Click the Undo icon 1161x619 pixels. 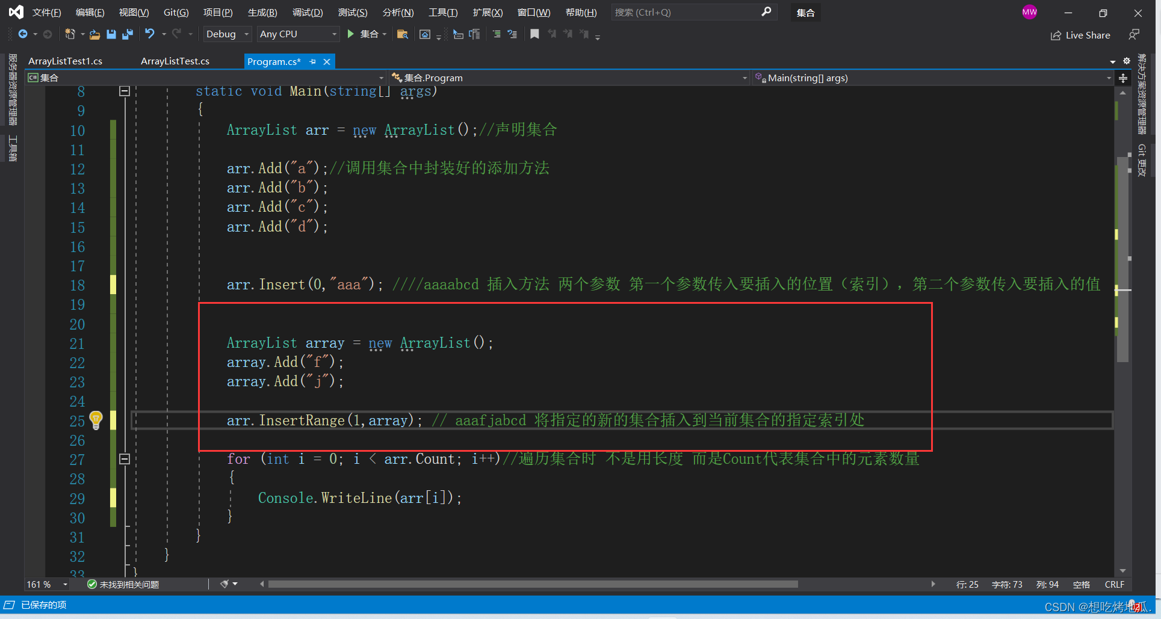(150, 34)
